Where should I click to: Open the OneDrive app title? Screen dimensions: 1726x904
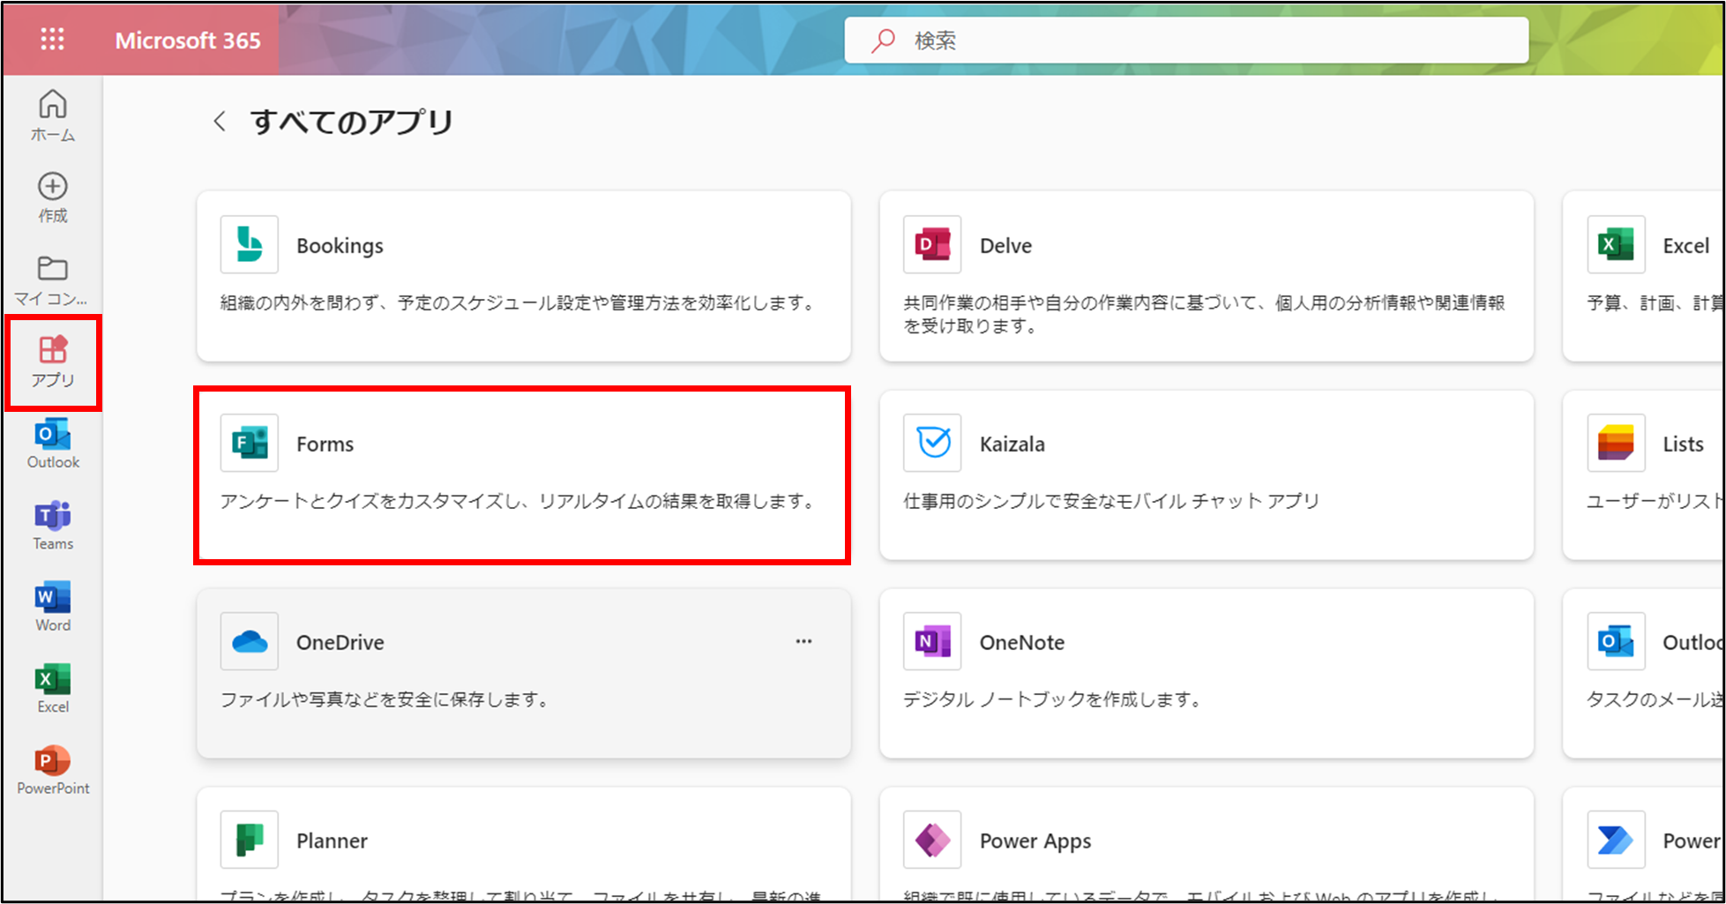pos(340,643)
